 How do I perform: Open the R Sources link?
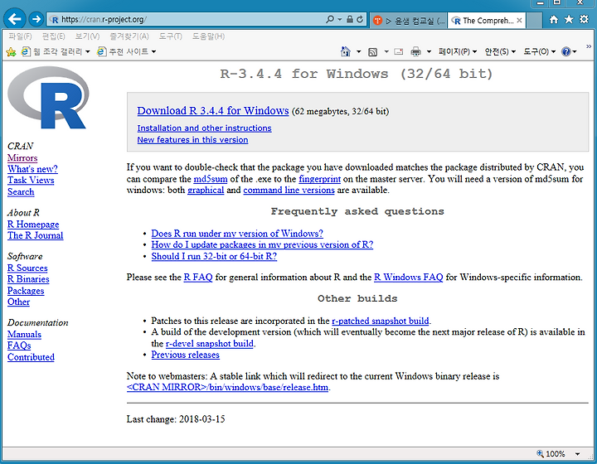[27, 268]
